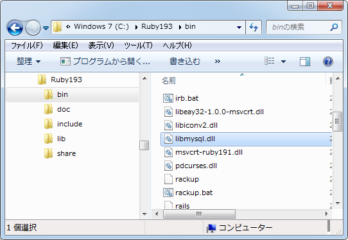Open the 編集(E) menu
Image resolution: width=348 pixels, height=240 pixels.
(65, 46)
